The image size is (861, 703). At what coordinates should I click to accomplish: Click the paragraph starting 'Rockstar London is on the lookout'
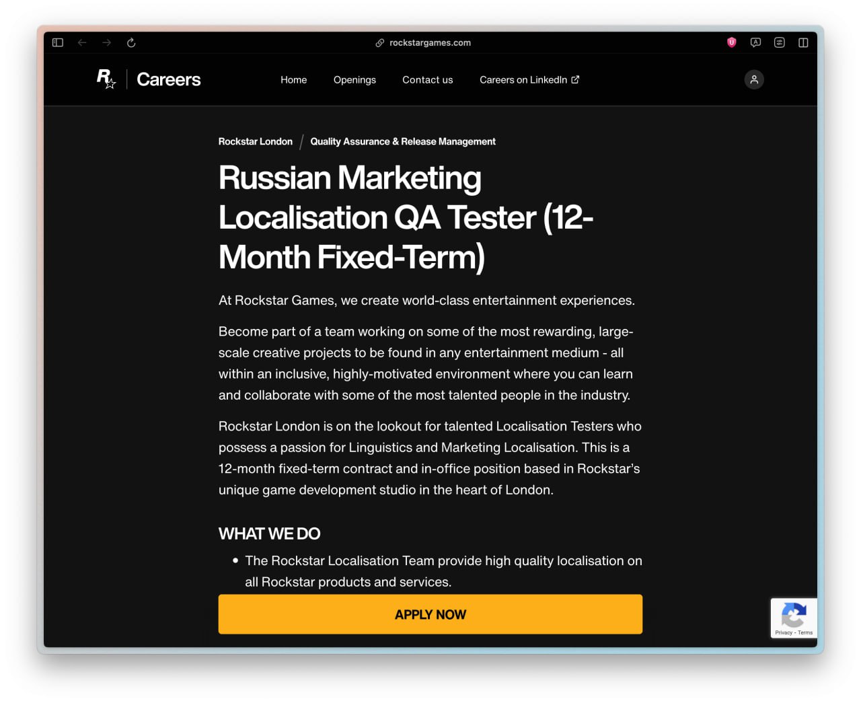coord(430,458)
